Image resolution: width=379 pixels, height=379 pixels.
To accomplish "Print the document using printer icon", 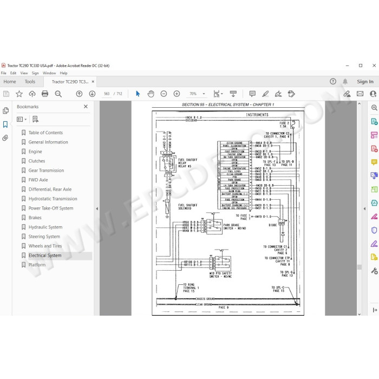I will [45, 94].
